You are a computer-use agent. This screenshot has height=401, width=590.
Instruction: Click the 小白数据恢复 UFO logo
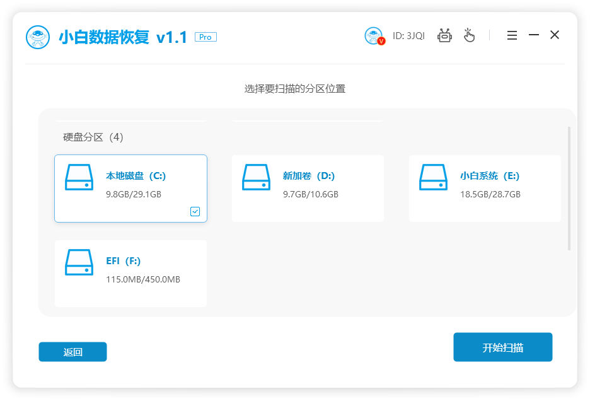[38, 37]
